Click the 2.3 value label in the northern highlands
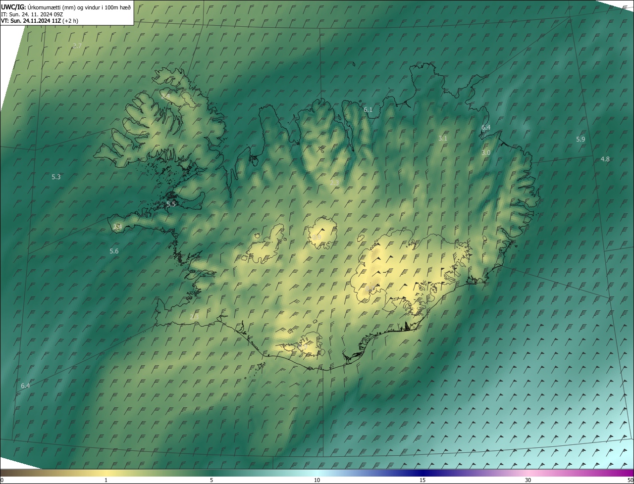Screen dimensions: 634x484 pyautogui.click(x=334, y=183)
